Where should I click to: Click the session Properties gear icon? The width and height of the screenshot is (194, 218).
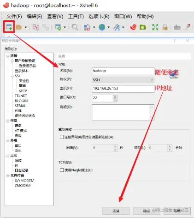click(58, 27)
